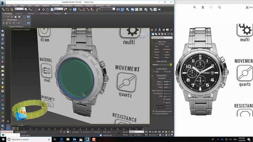Collapse the Parameters rollout

pyautogui.click(x=162, y=78)
